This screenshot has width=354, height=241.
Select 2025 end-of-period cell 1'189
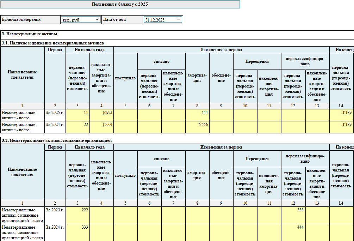(342, 115)
